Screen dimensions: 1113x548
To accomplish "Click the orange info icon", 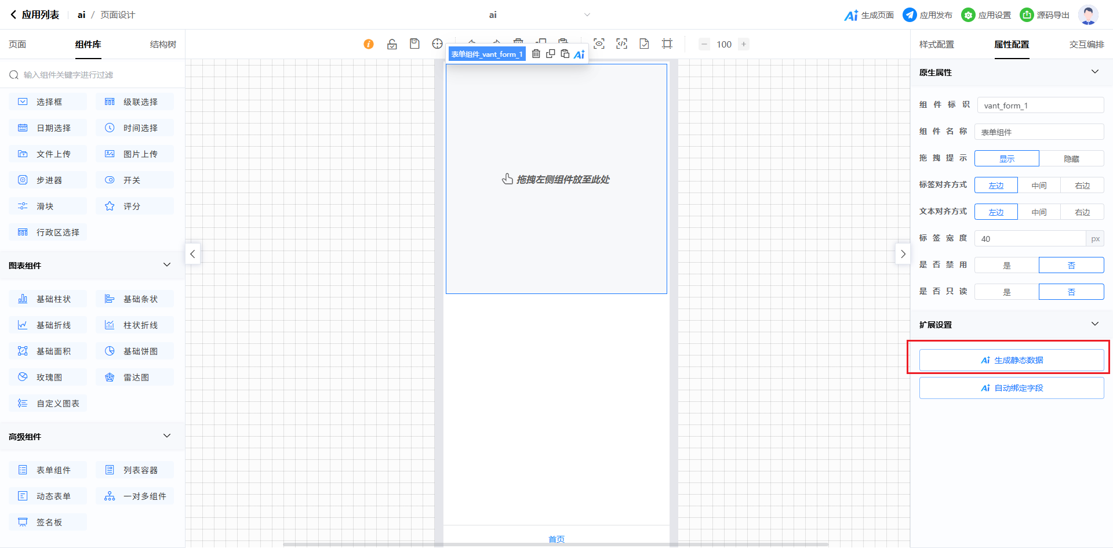I will point(369,44).
